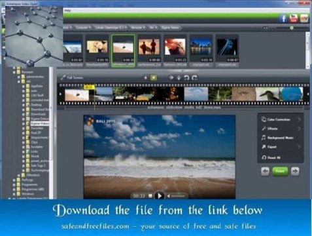Image resolution: width=312 pixels, height=236 pixels.
Task: Select the Downloads folder in the tree
Action: pyautogui.click(x=38, y=114)
